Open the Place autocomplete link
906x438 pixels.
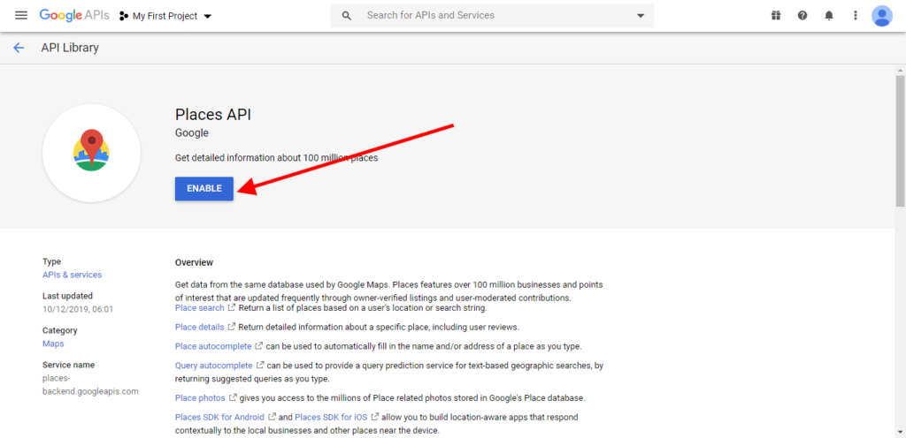click(213, 346)
